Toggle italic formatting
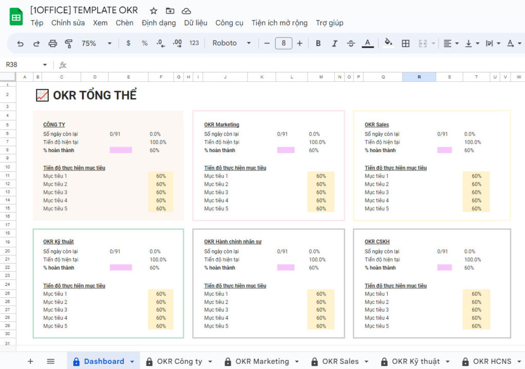The image size is (525, 369). tap(334, 44)
